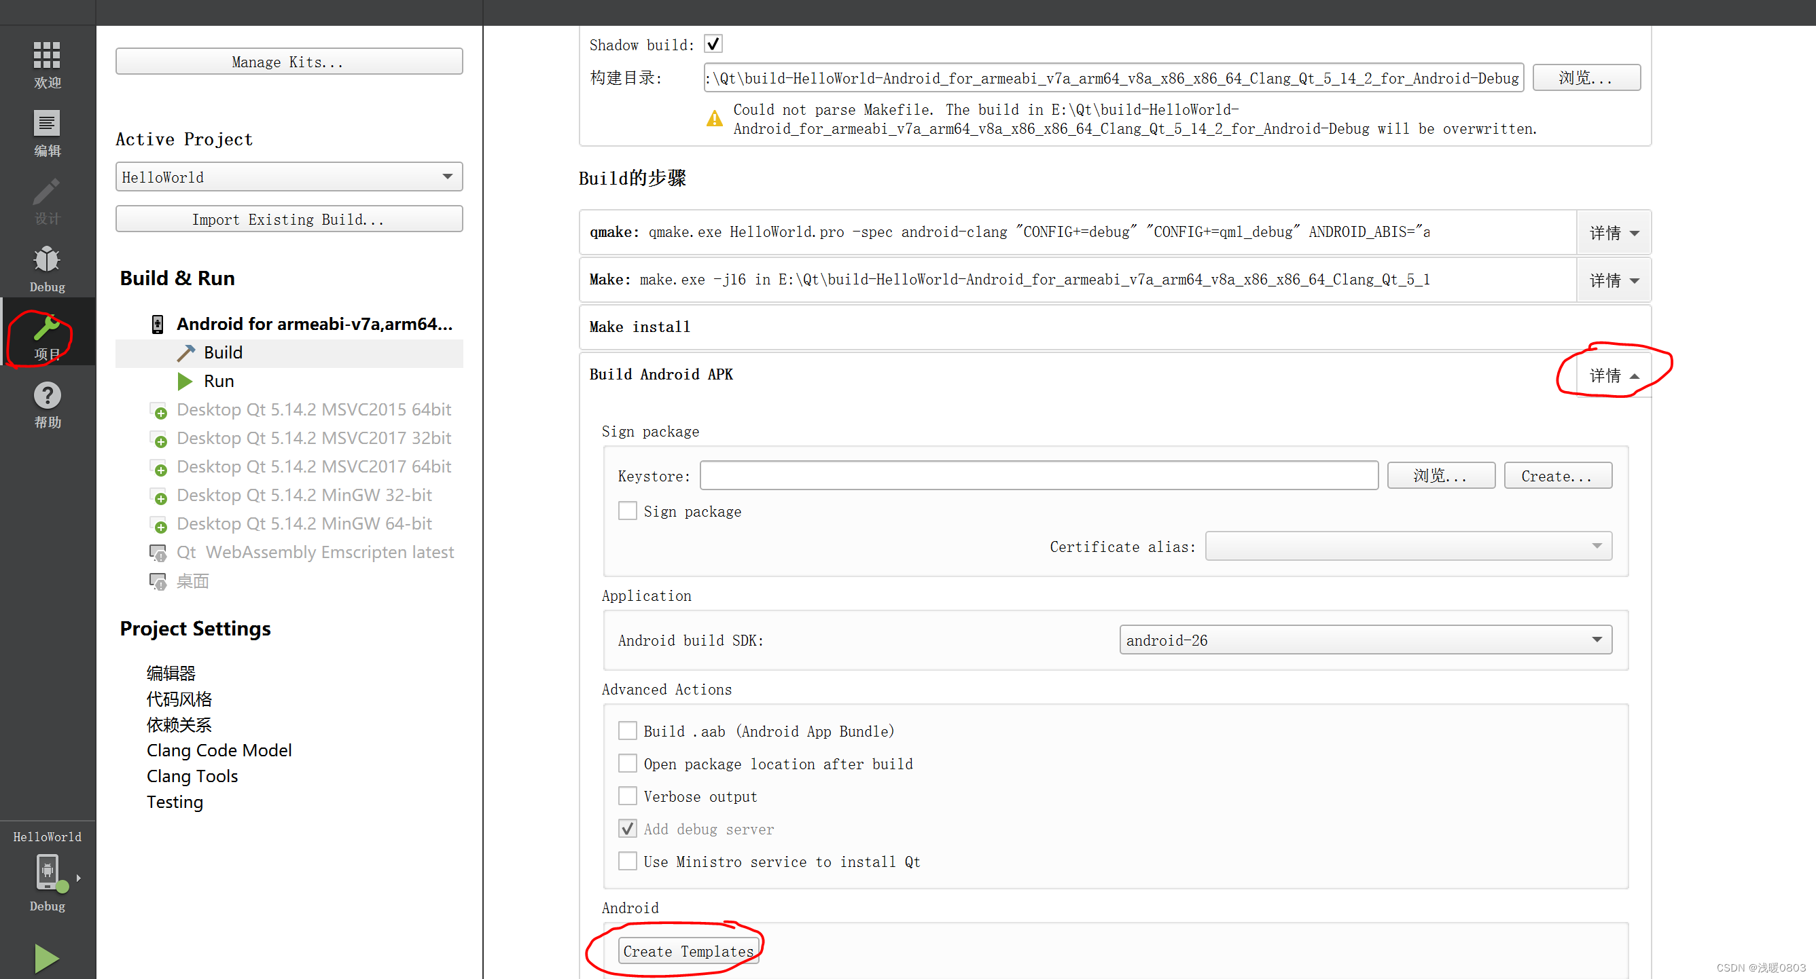Image resolution: width=1816 pixels, height=979 pixels.
Task: Open the Debug mode bug icon
Action: pos(46,267)
